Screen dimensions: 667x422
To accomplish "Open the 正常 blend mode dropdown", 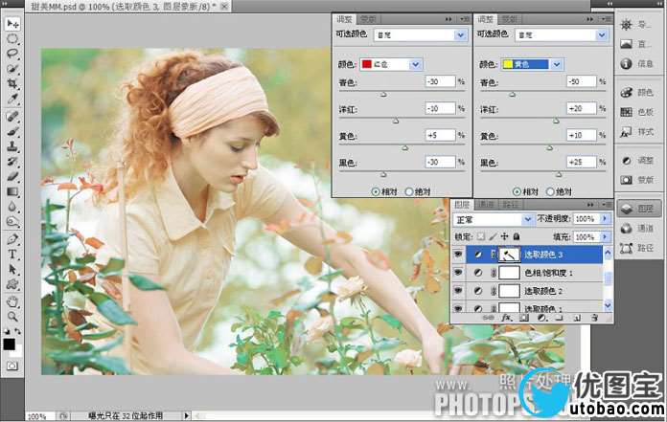I will [x=497, y=219].
